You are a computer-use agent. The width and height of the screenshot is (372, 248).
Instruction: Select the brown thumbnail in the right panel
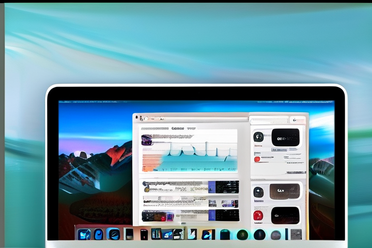pyautogui.click(x=285, y=192)
